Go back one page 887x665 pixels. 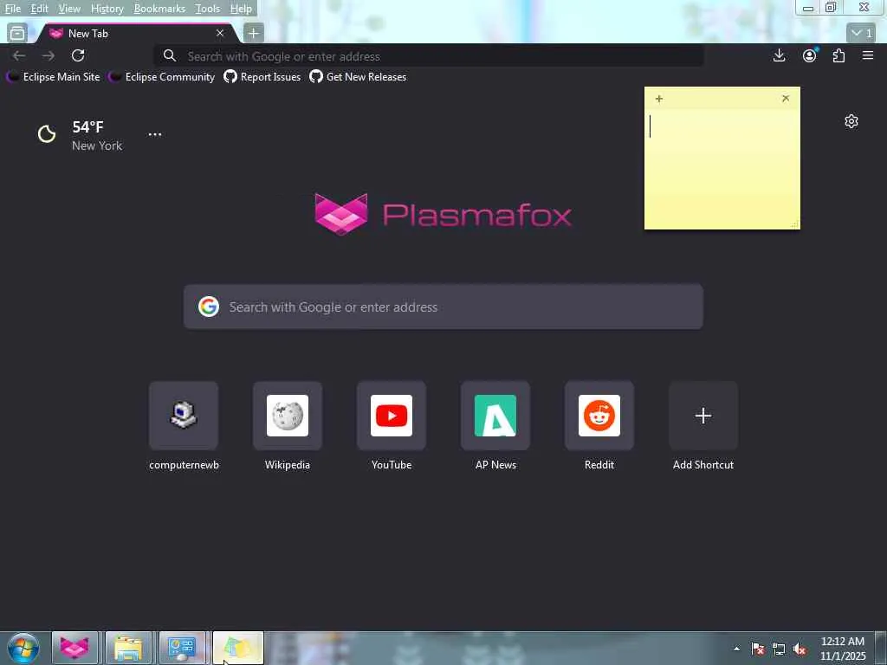(19, 55)
